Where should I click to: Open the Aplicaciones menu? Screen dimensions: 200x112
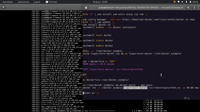[x=23, y=2]
